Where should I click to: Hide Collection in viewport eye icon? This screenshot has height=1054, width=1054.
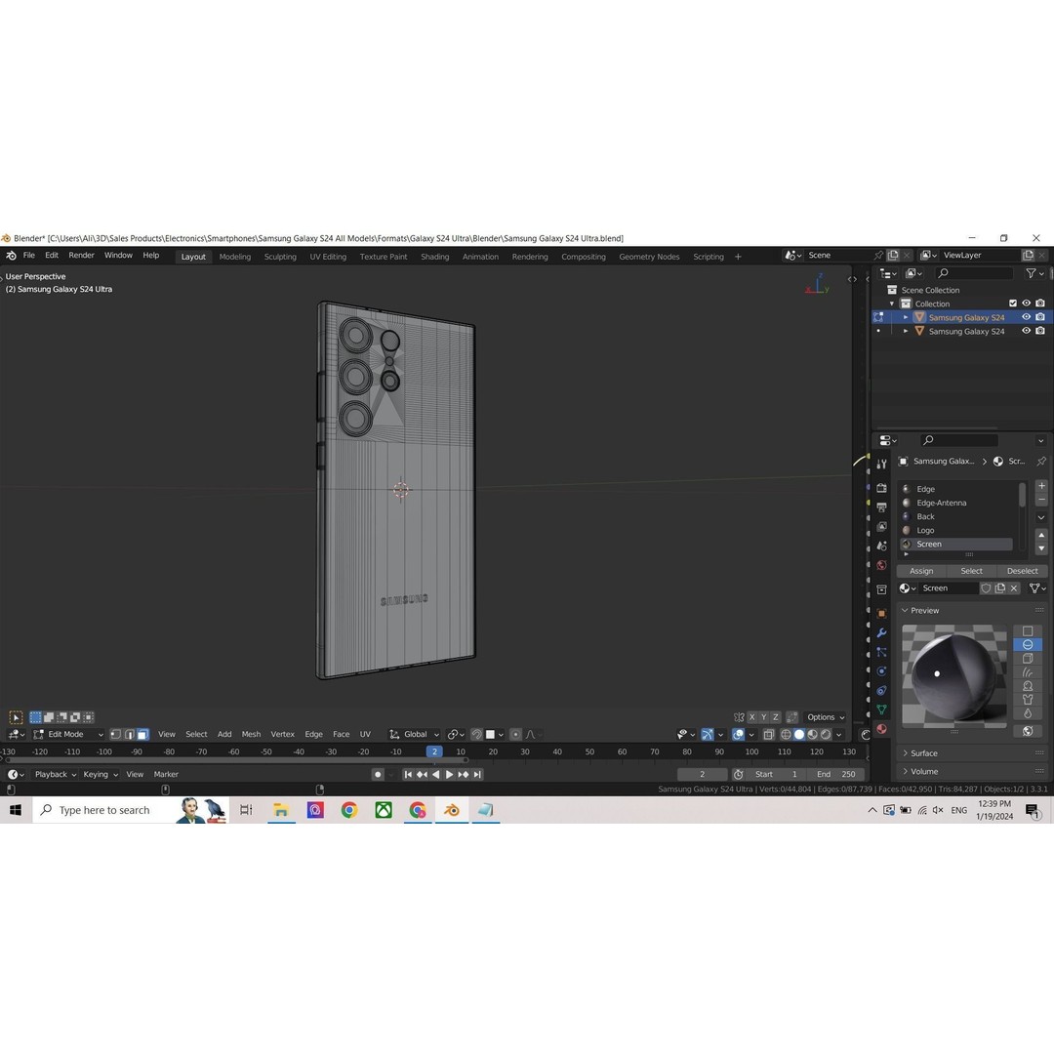[x=1027, y=304]
